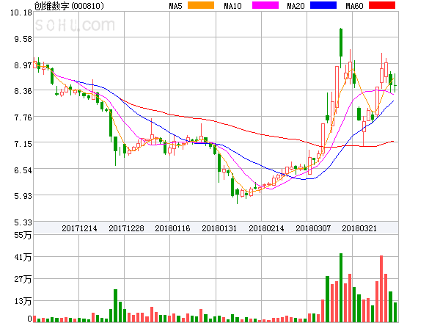Click the SOHU.com watermark
Viewport: 440px width, 323px height.
[75, 26]
